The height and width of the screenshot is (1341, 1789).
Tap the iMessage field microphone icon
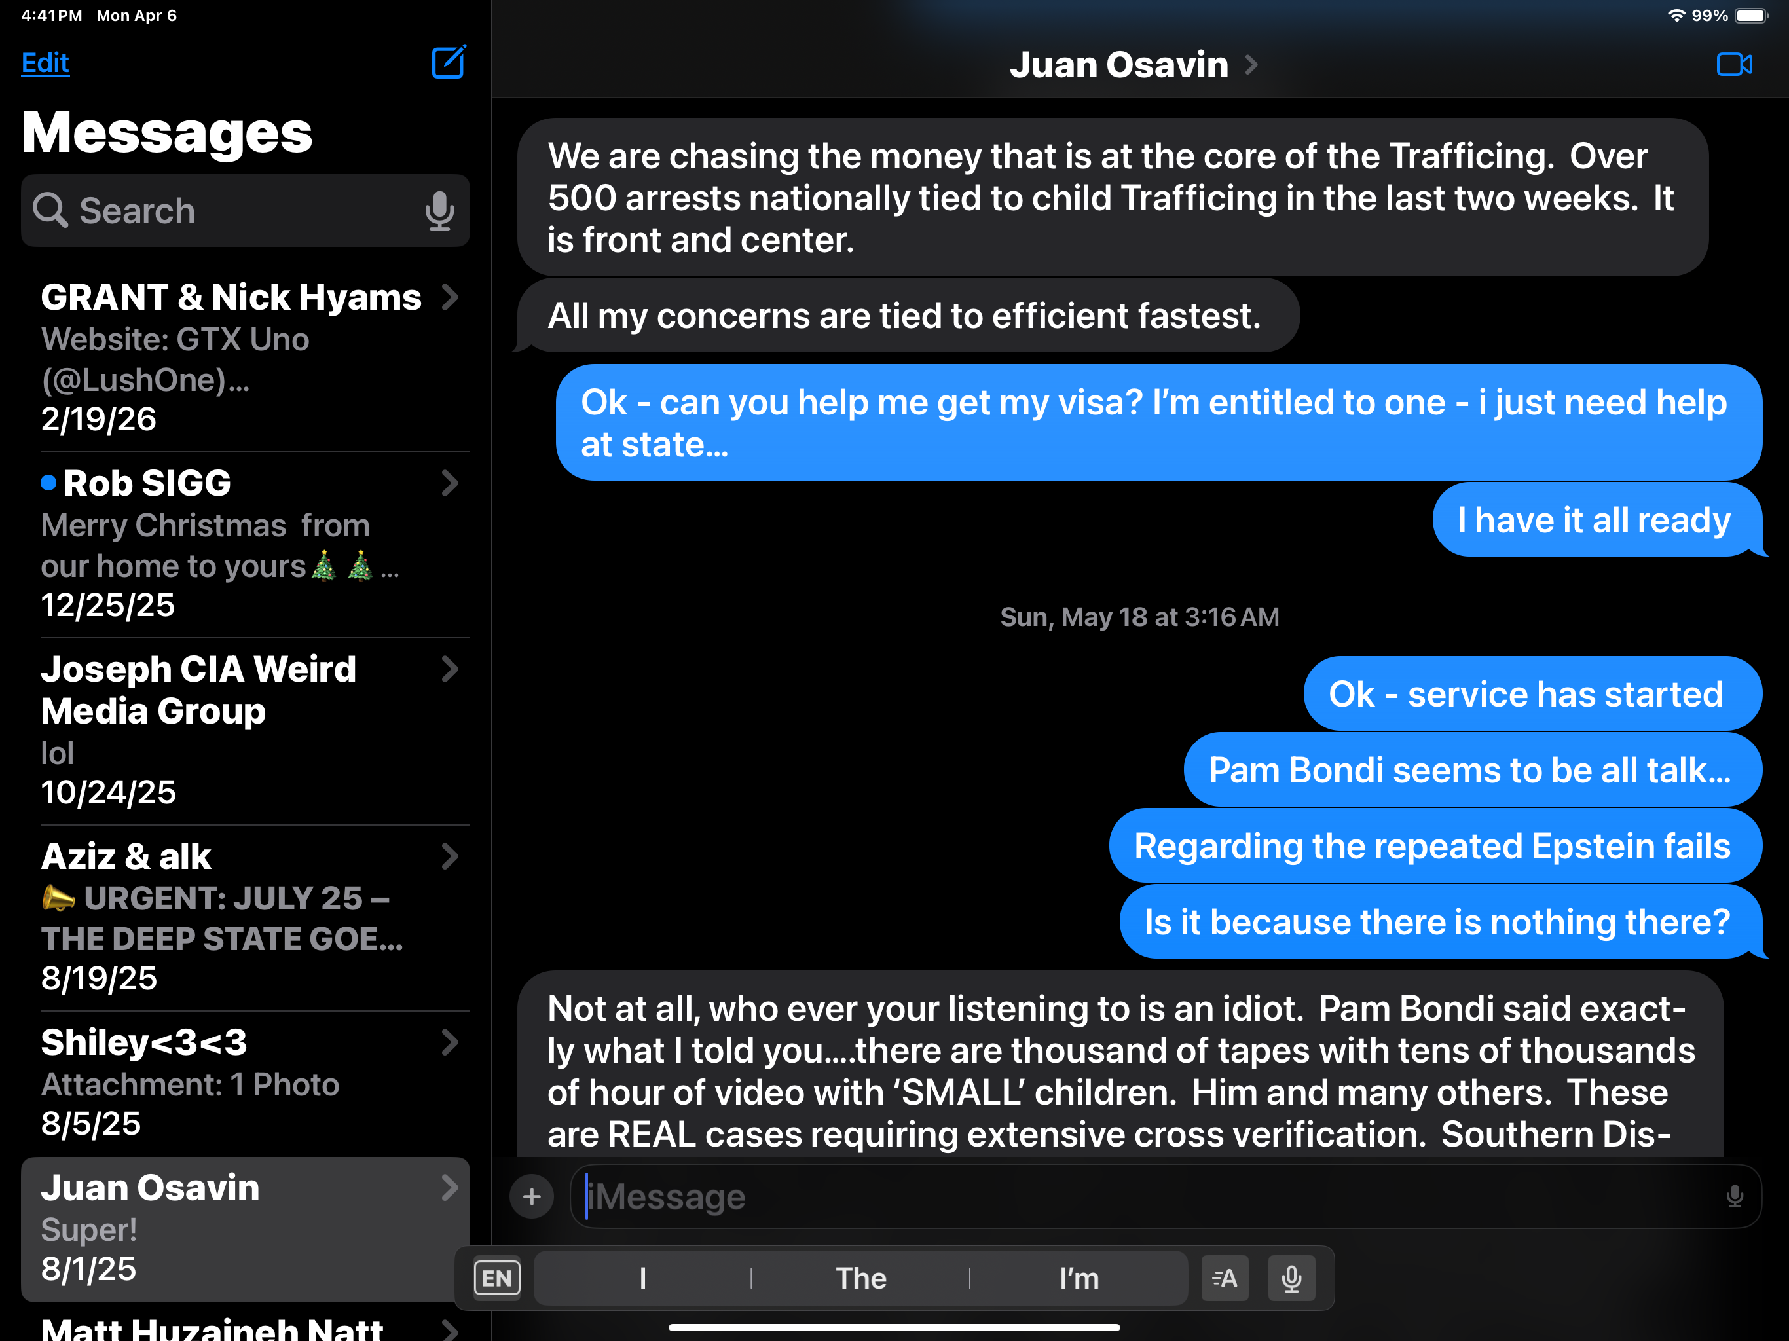1734,1196
